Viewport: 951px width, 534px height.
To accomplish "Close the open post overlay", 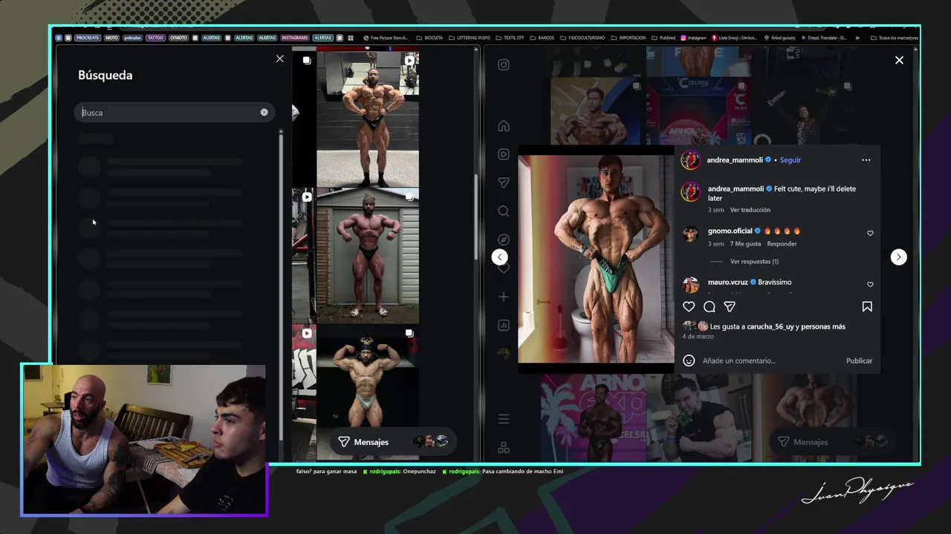I will tap(899, 60).
